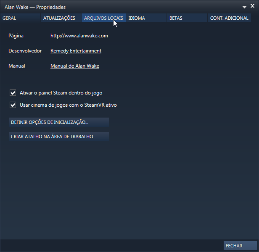The width and height of the screenshot is (259, 252).
Task: Switch to the GERAL tab
Action: (20, 18)
